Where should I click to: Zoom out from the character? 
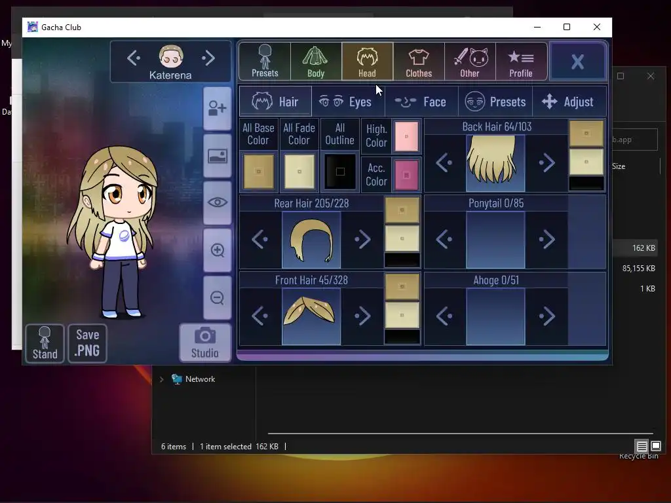(218, 297)
